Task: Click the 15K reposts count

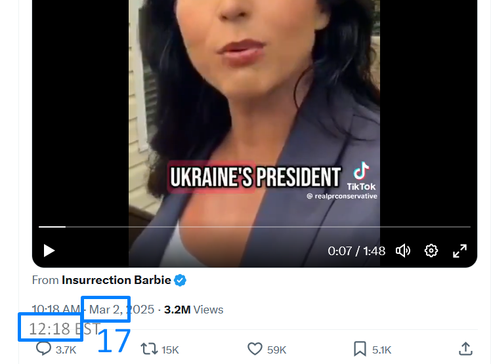Action: tap(170, 350)
